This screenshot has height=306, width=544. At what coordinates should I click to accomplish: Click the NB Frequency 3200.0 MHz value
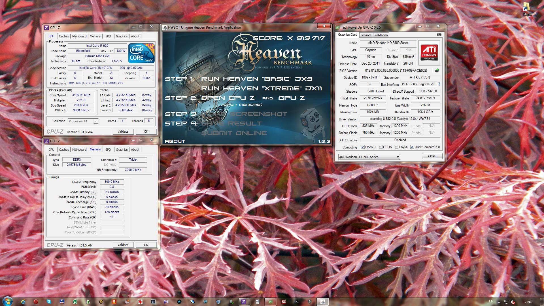[x=133, y=170]
